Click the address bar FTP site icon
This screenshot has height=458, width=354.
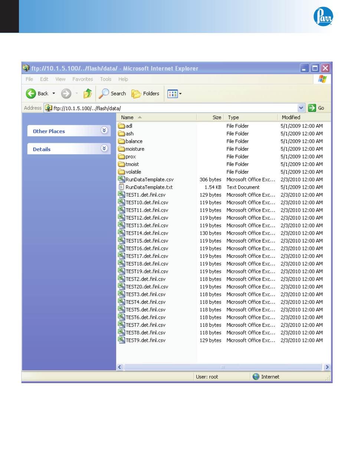[x=49, y=108]
